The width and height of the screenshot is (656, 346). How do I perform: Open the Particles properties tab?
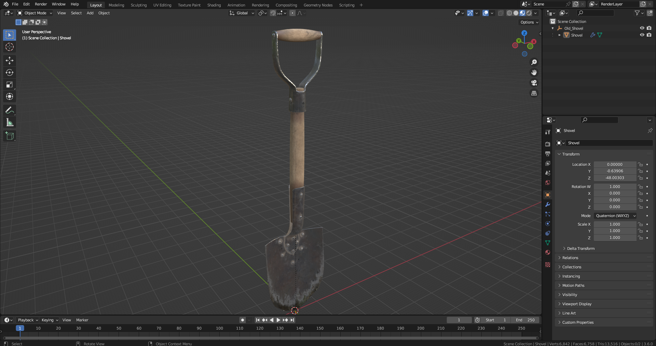pyautogui.click(x=548, y=214)
